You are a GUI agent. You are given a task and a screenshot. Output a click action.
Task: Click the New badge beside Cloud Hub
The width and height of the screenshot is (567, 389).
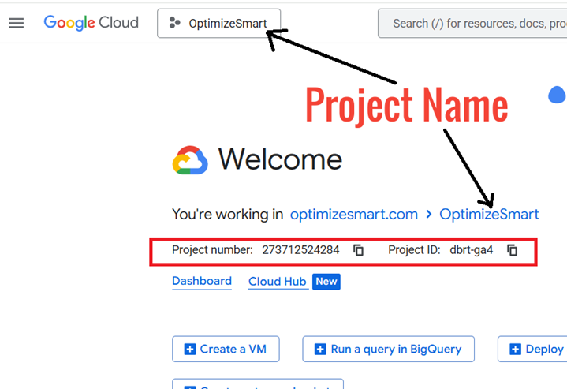pos(326,282)
